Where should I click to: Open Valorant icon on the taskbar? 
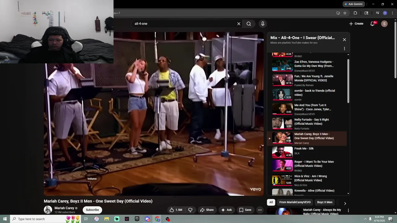tap(127, 219)
